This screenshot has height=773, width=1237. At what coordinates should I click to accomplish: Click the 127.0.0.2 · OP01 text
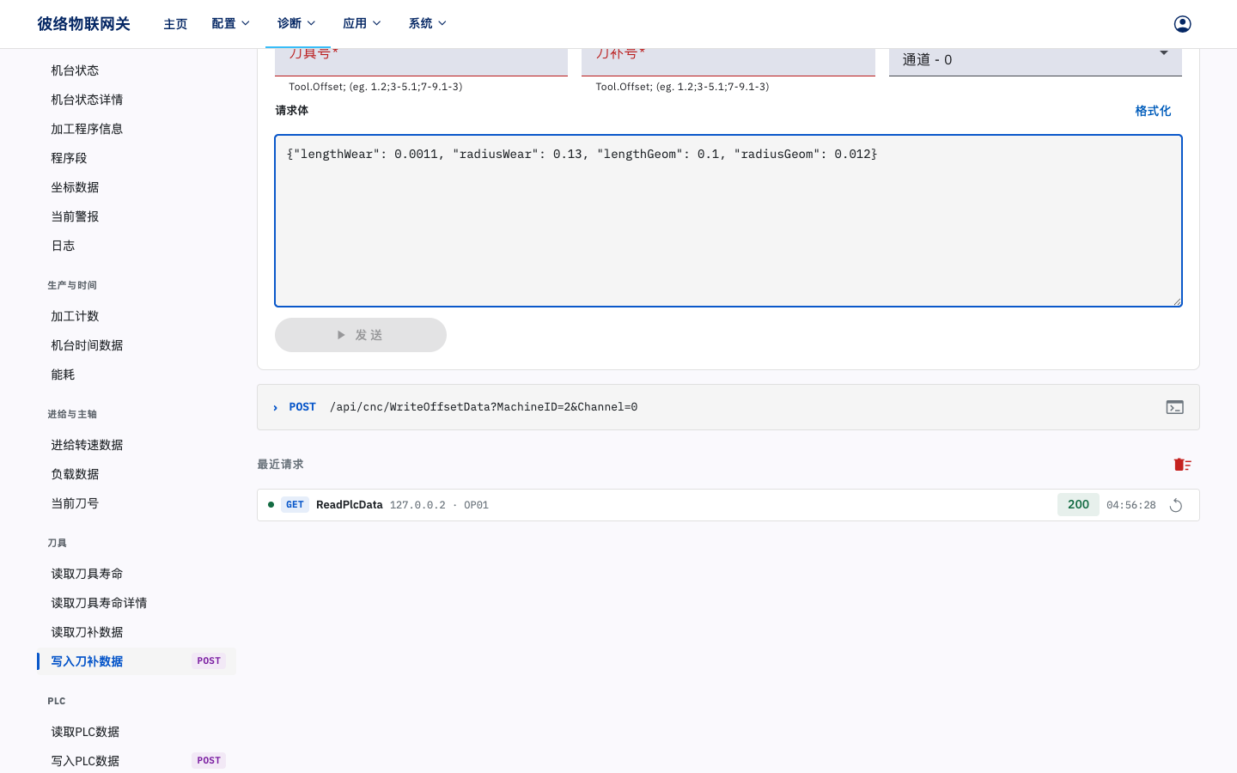coord(439,505)
